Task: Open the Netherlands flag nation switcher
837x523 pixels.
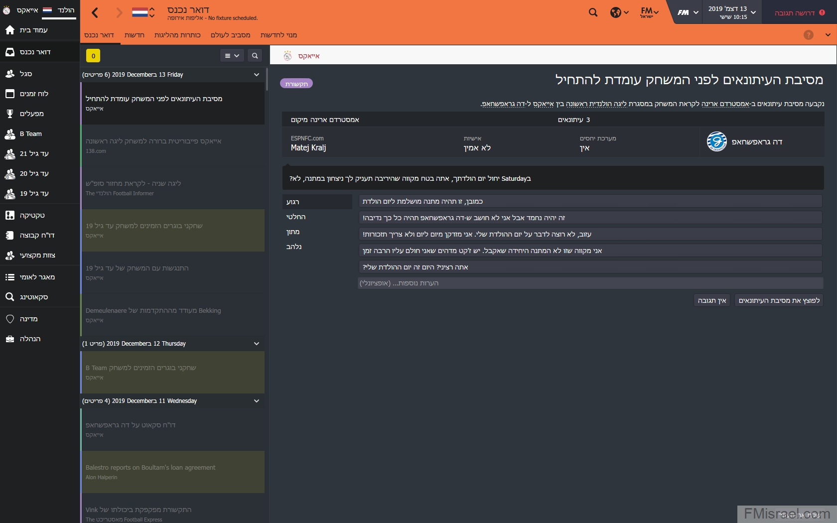Action: (143, 12)
